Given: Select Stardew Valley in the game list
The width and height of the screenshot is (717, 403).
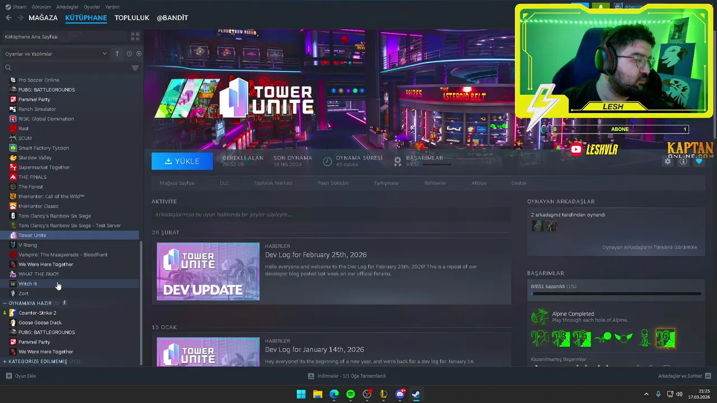Looking at the screenshot, I should 69,158.
